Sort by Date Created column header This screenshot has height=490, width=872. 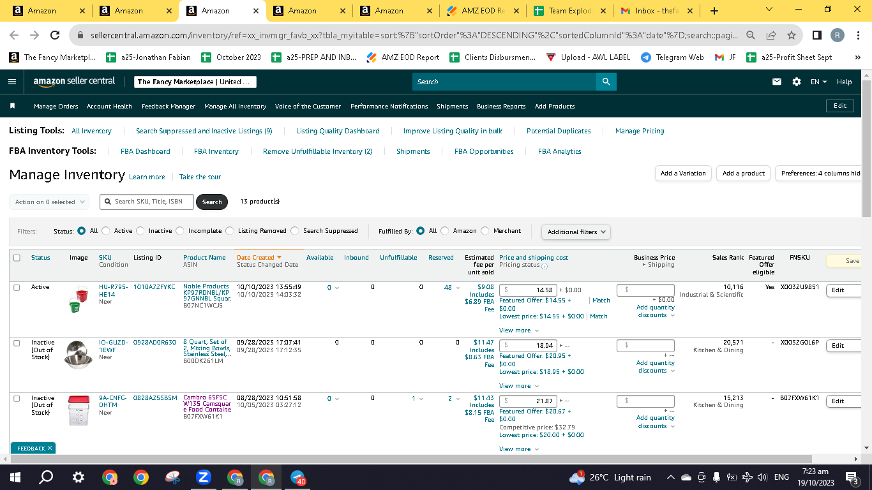(259, 258)
